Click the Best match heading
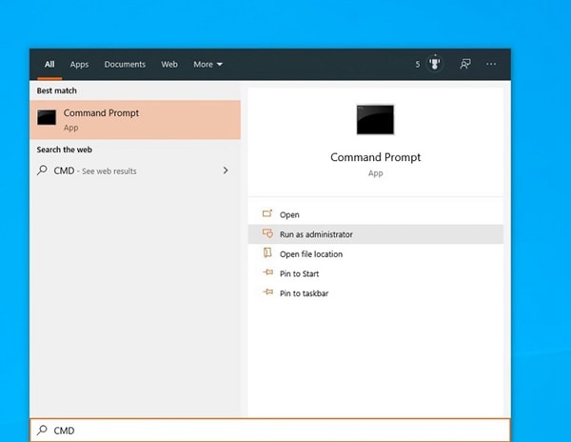The height and width of the screenshot is (442, 571). pyautogui.click(x=57, y=90)
